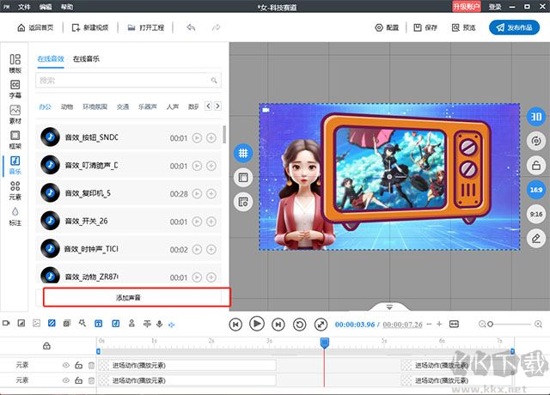This screenshot has width=550, height=395.
Task: Open the 模板 (templates) sidebar panel
Action: point(15,64)
